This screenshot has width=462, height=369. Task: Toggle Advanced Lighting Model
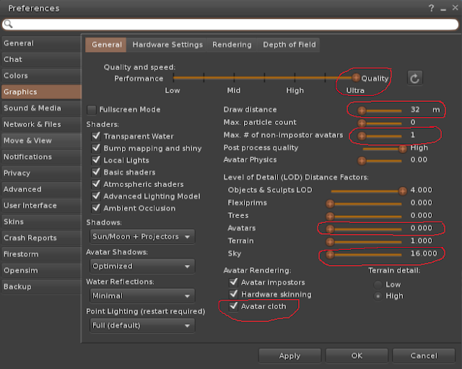point(96,196)
